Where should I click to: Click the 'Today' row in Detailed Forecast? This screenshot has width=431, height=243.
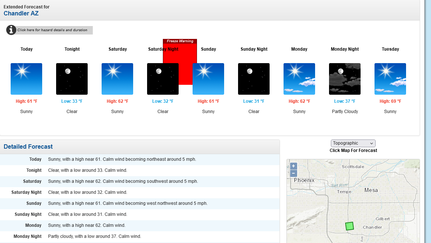(140, 159)
